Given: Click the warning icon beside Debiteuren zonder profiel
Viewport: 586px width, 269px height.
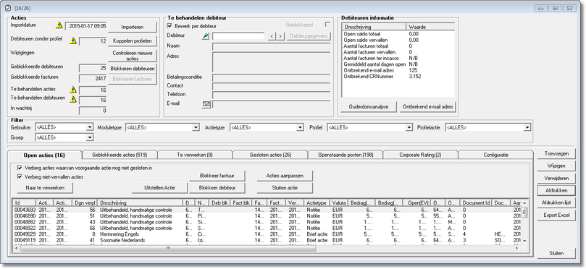Looking at the screenshot, I should [x=73, y=40].
